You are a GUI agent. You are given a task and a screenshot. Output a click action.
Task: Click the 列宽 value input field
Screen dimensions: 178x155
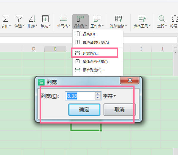[x=80, y=96]
